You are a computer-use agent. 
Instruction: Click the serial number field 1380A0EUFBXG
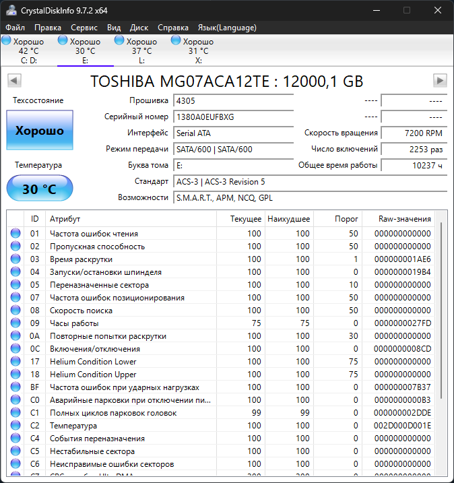pyautogui.click(x=234, y=117)
